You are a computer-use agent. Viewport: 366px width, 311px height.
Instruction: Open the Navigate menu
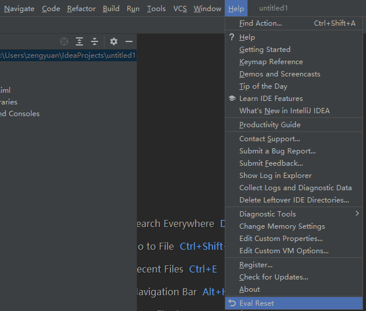point(19,9)
